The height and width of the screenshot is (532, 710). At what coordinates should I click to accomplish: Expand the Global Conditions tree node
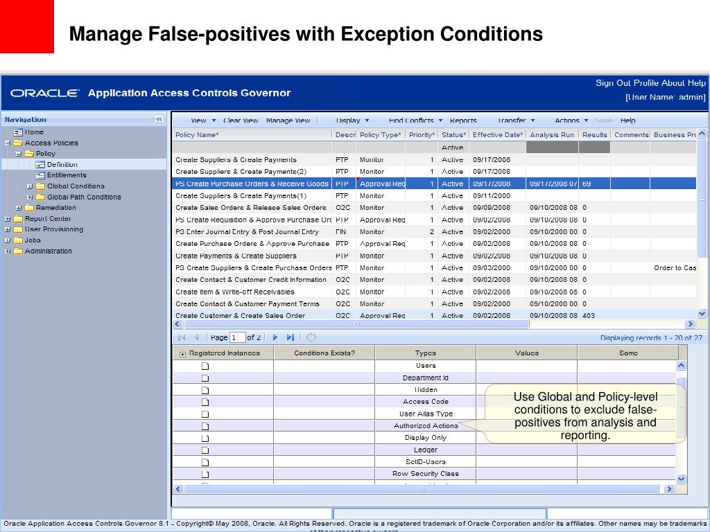29,186
